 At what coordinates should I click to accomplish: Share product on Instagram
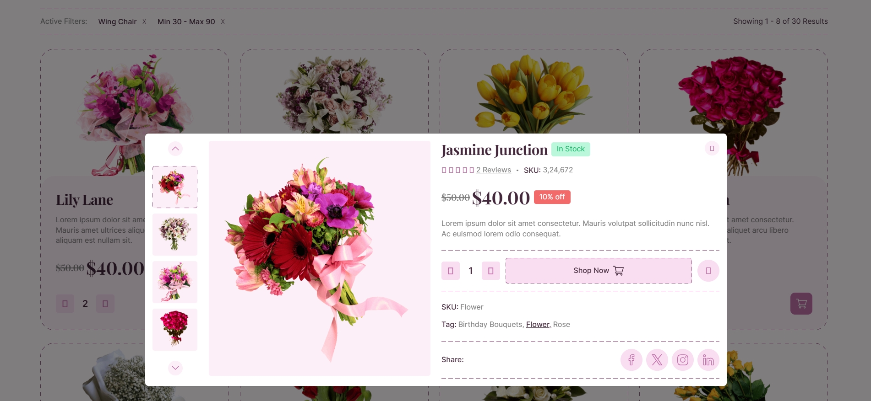click(x=682, y=360)
